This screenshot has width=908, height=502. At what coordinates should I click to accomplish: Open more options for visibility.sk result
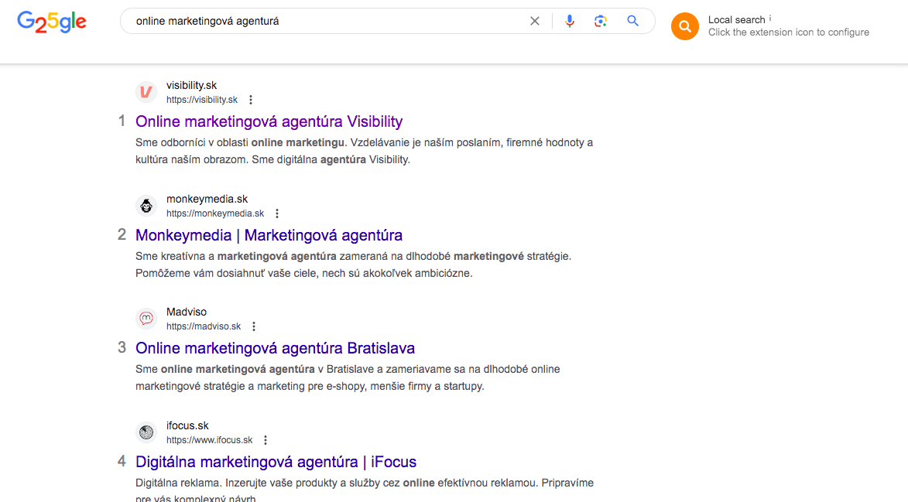click(x=250, y=100)
